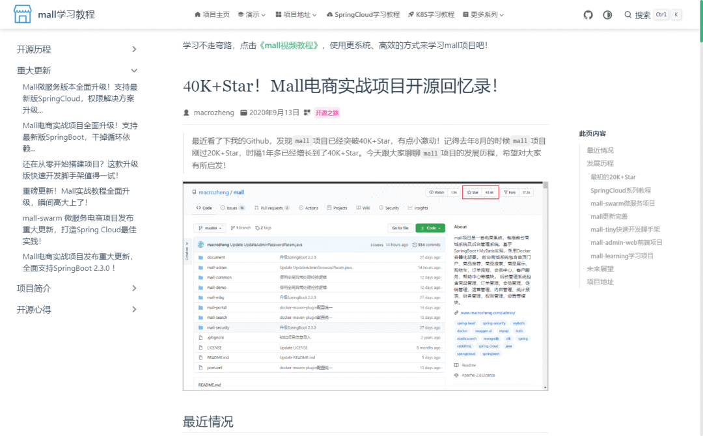Open mall-swarm 微服务电商项目发布 sidebar article

79,230
